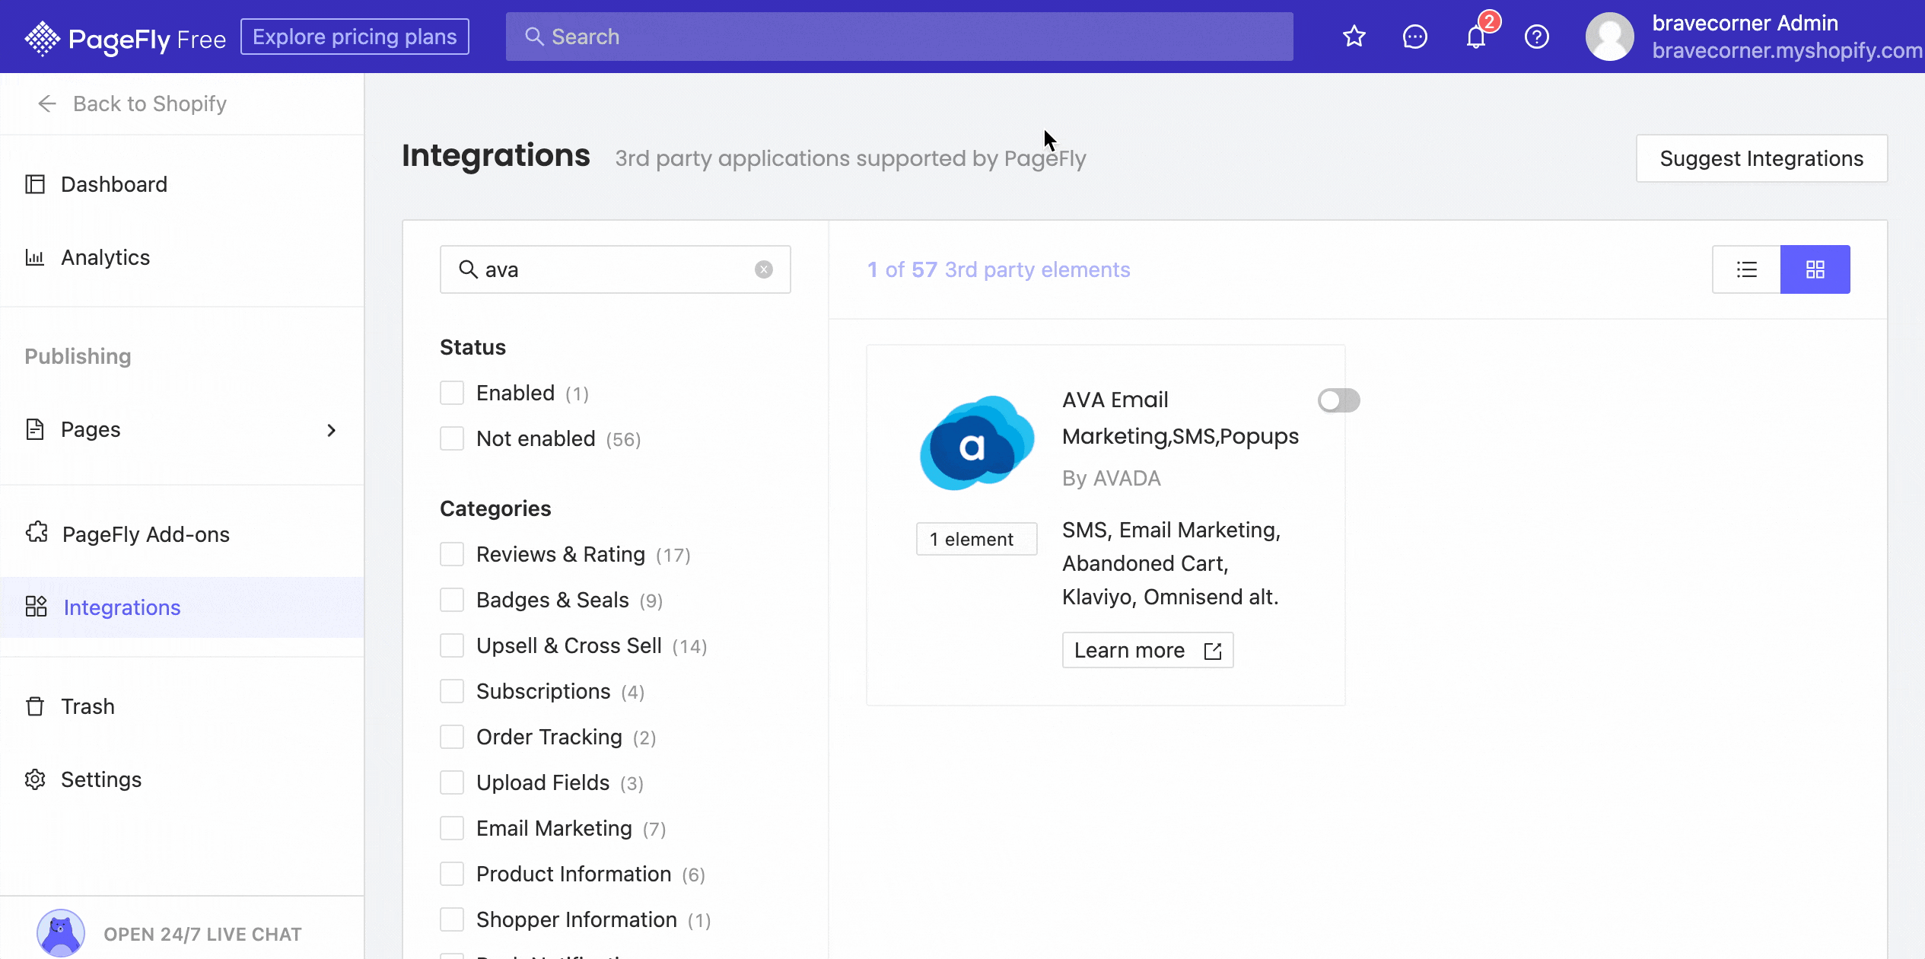
Task: Open the help question mark icon
Action: [1537, 37]
